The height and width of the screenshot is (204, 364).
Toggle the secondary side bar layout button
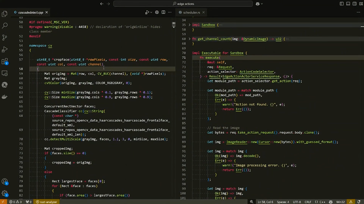point(354,4)
